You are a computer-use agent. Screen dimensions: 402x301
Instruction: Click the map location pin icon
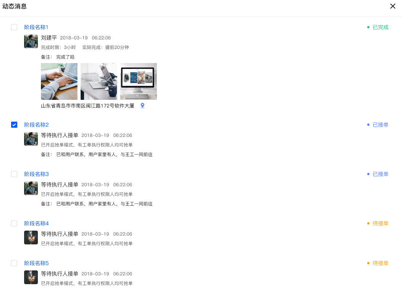tap(143, 106)
